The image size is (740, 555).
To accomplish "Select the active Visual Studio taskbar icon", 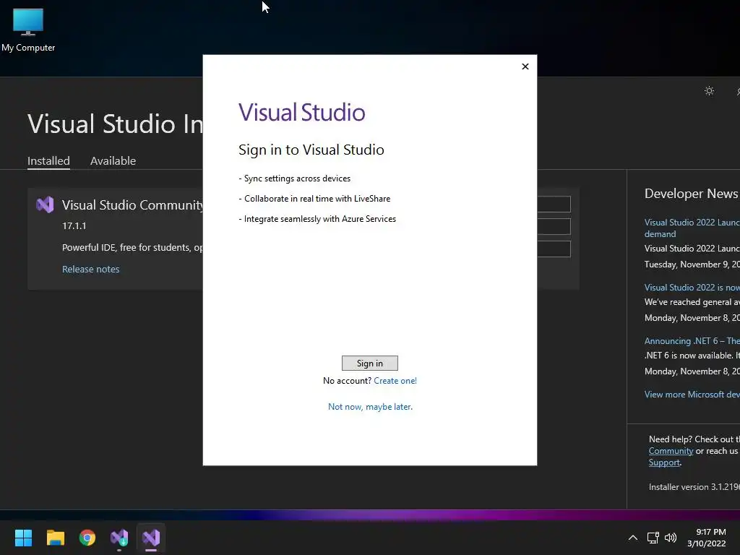I will click(151, 538).
